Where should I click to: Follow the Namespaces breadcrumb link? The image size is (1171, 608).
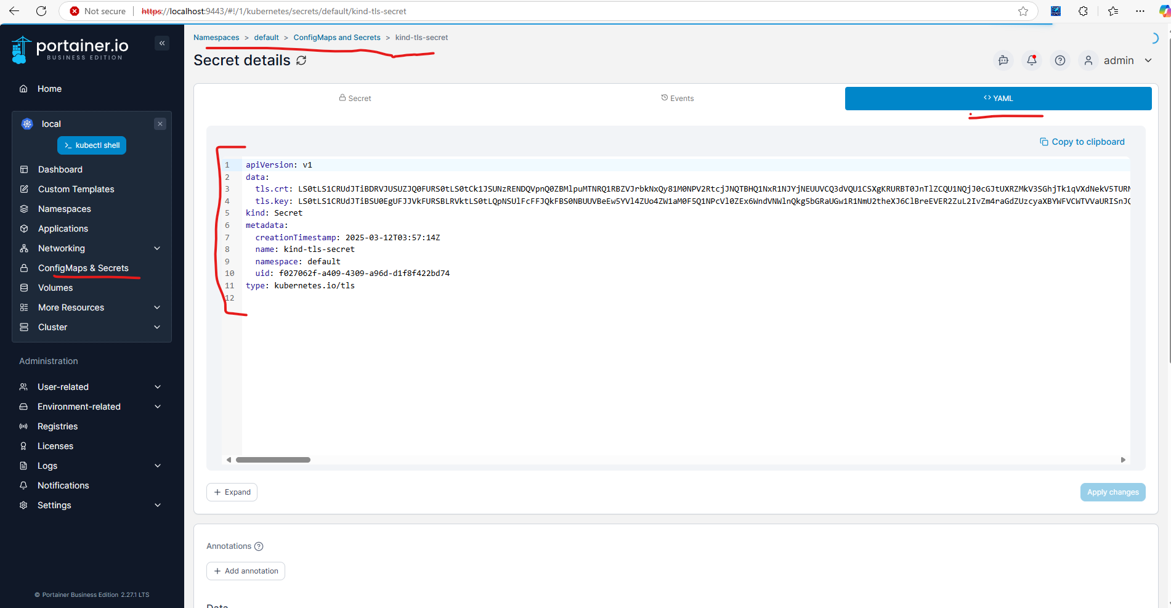click(x=216, y=38)
